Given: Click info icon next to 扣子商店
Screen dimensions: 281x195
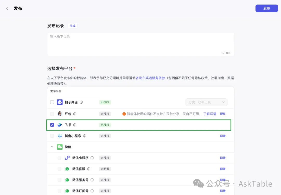Looking at the screenshot, I should click(x=81, y=102).
